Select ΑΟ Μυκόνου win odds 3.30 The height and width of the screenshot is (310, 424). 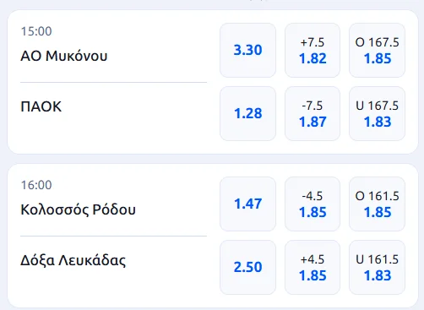pos(247,50)
